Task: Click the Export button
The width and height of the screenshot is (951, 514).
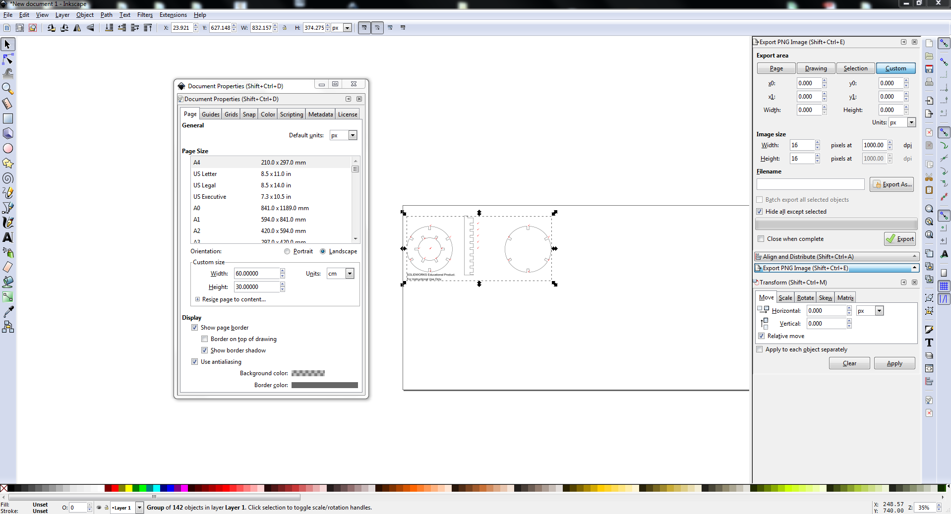Action: point(900,239)
